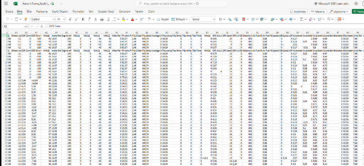The width and height of the screenshot is (364, 166).
Task: Insert cells icon
Action: [273, 19]
